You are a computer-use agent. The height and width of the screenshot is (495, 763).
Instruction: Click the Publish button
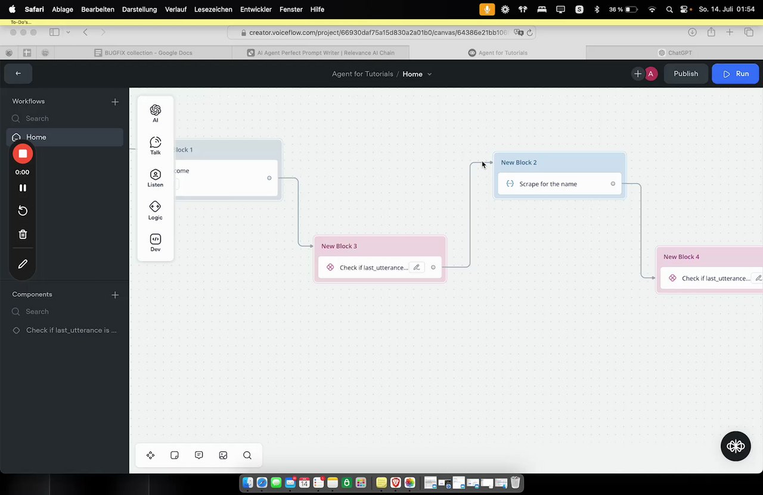coord(686,74)
